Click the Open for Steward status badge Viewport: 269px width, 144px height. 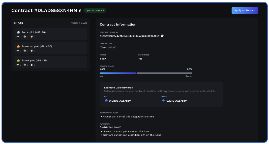point(95,11)
